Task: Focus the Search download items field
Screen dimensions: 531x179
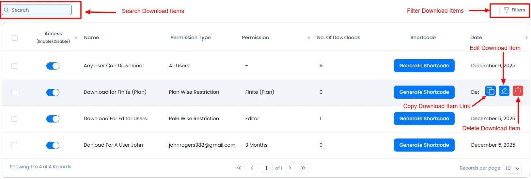Action: click(x=37, y=10)
